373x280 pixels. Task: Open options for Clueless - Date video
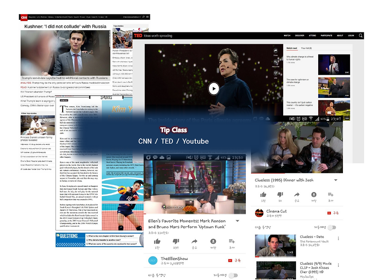click(338, 238)
